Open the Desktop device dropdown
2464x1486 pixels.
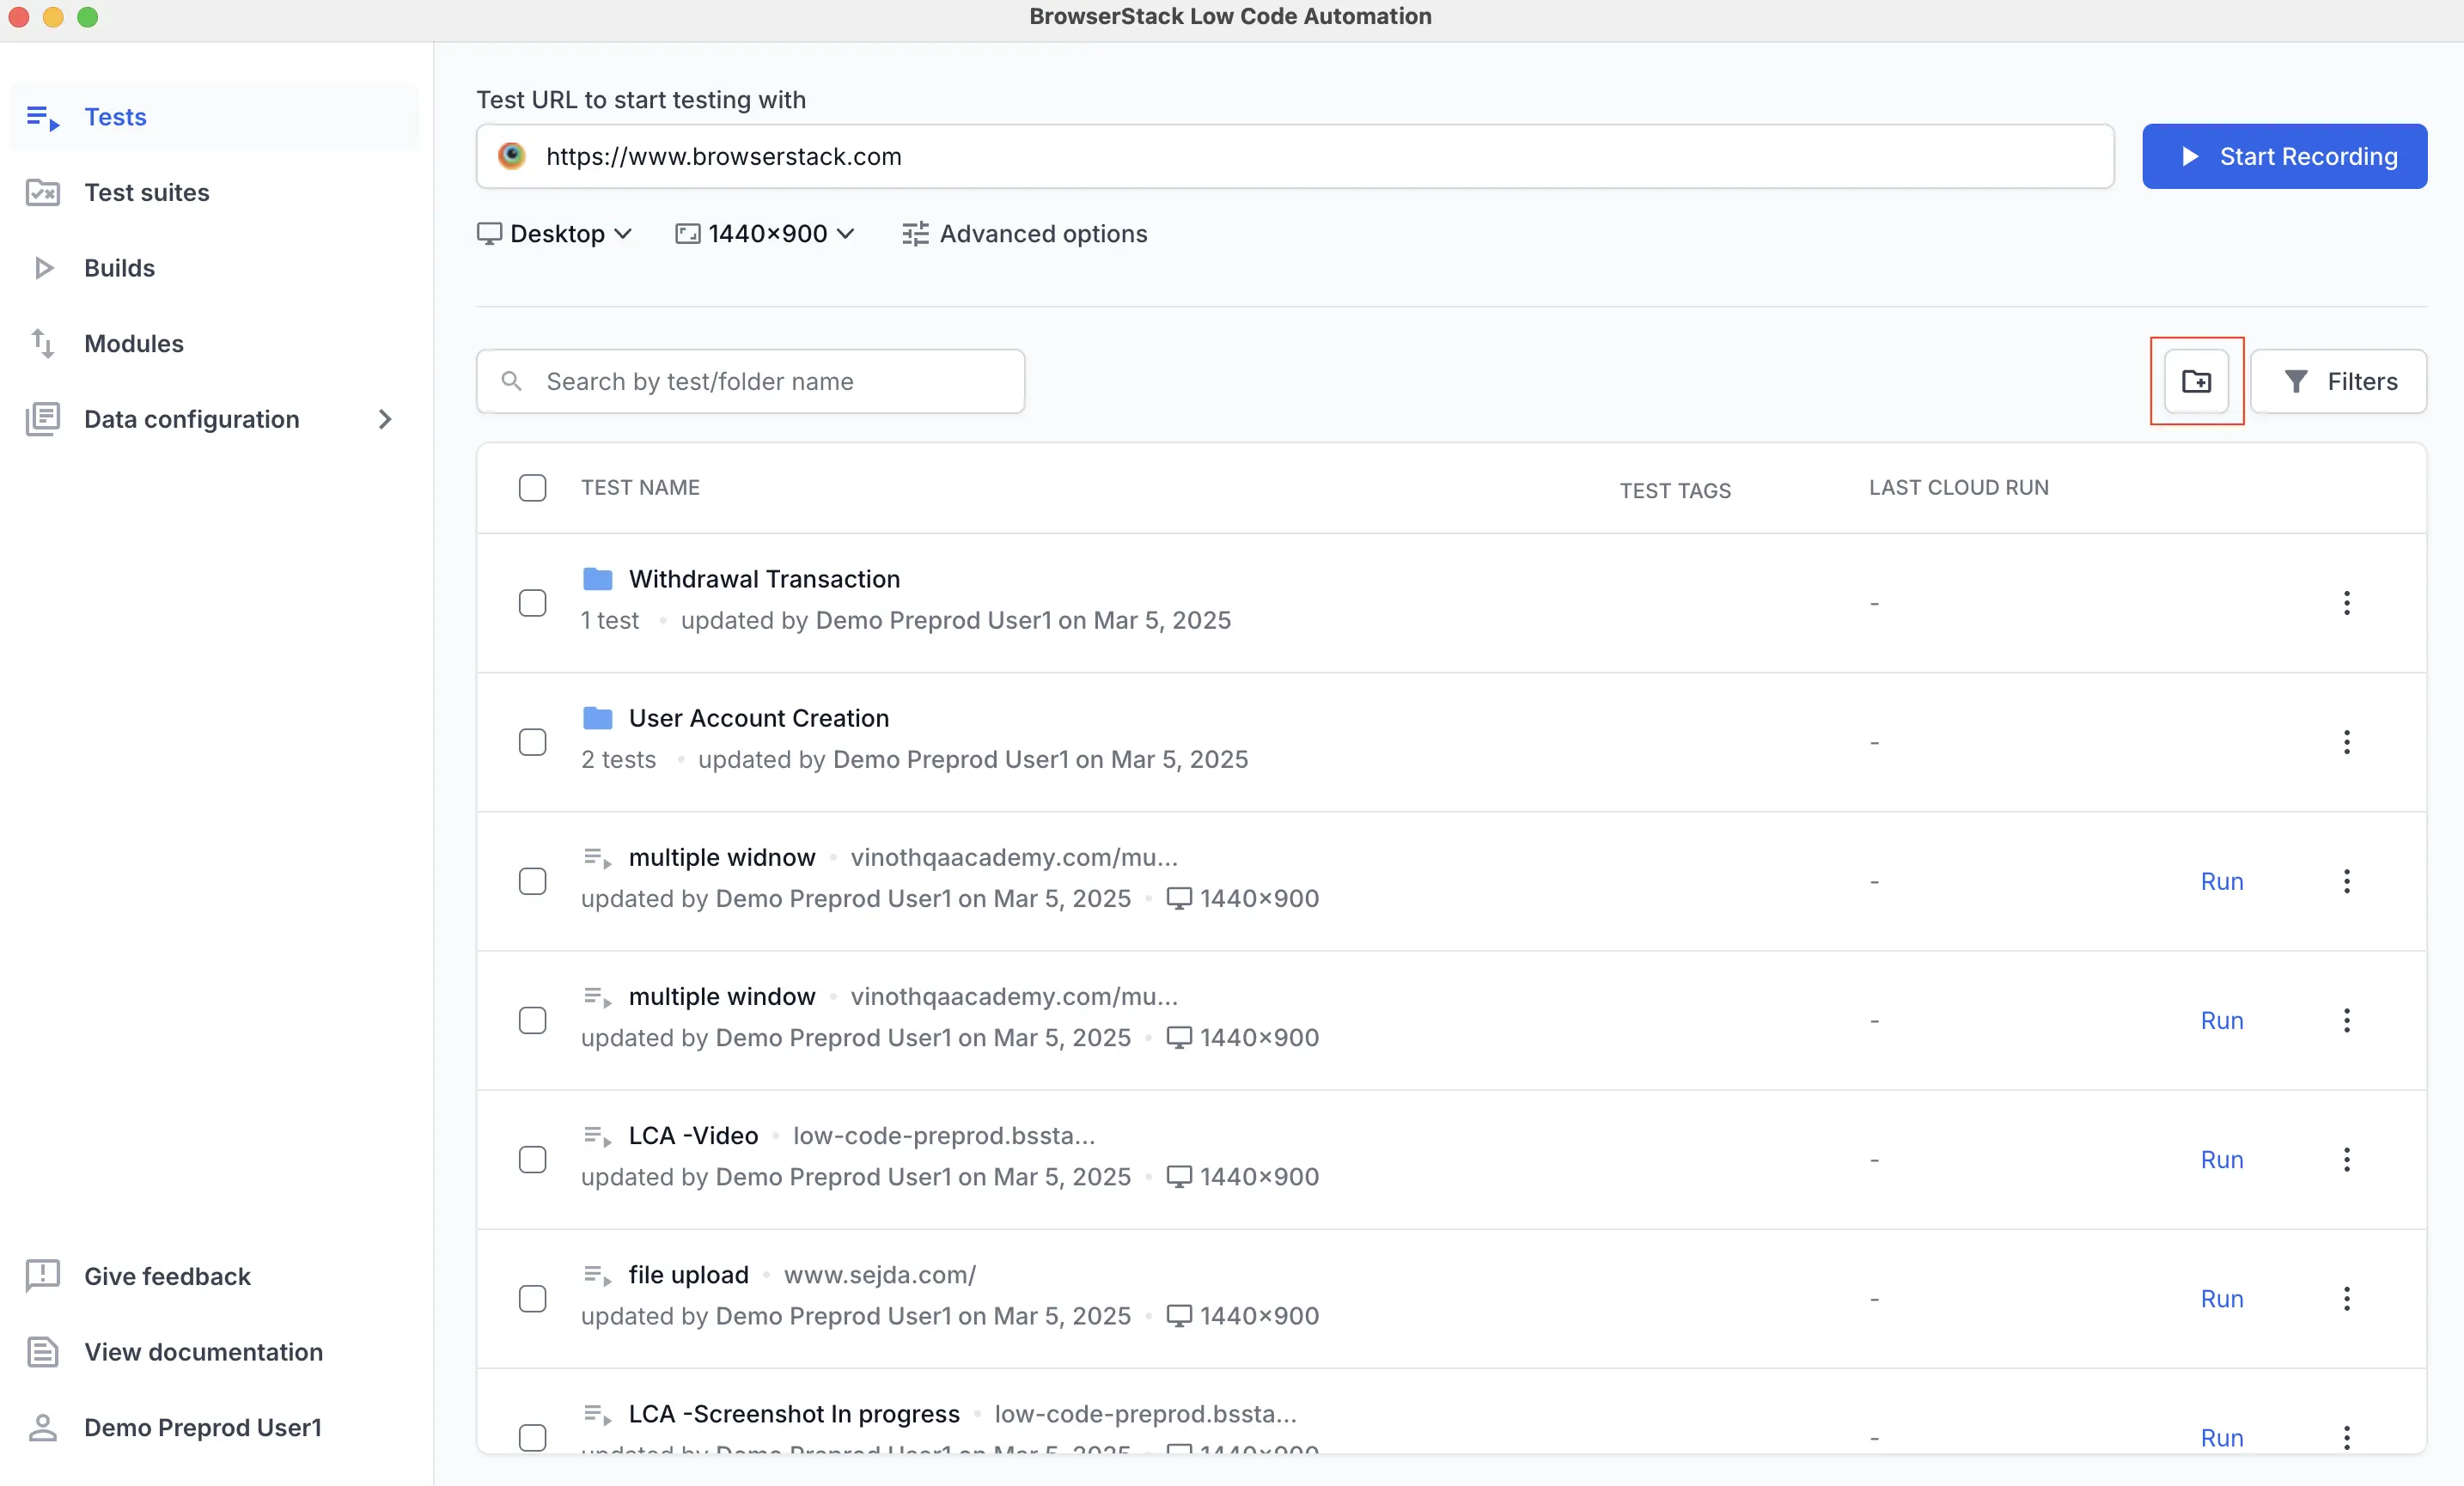555,233
